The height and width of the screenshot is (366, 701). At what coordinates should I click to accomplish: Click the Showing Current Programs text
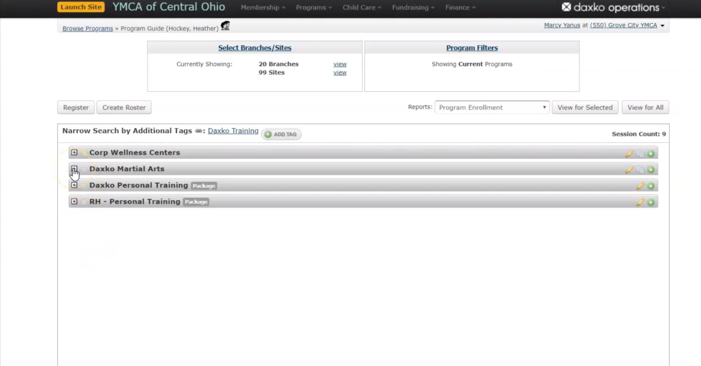tap(472, 64)
